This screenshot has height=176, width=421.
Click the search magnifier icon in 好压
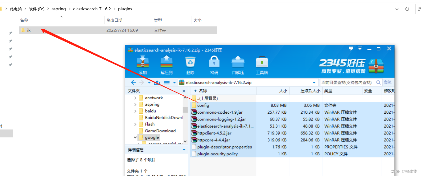[x=378, y=82]
